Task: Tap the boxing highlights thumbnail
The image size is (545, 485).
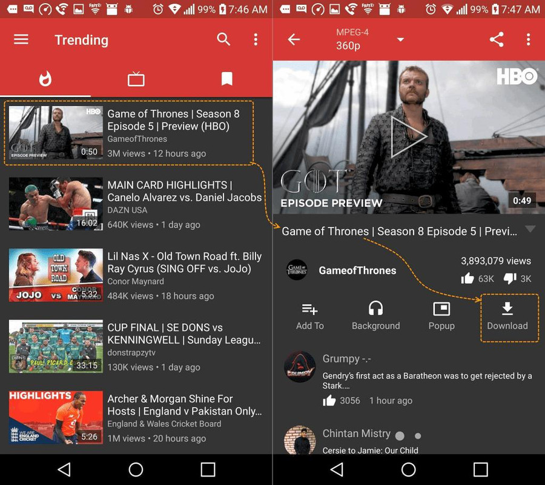Action: pos(56,204)
